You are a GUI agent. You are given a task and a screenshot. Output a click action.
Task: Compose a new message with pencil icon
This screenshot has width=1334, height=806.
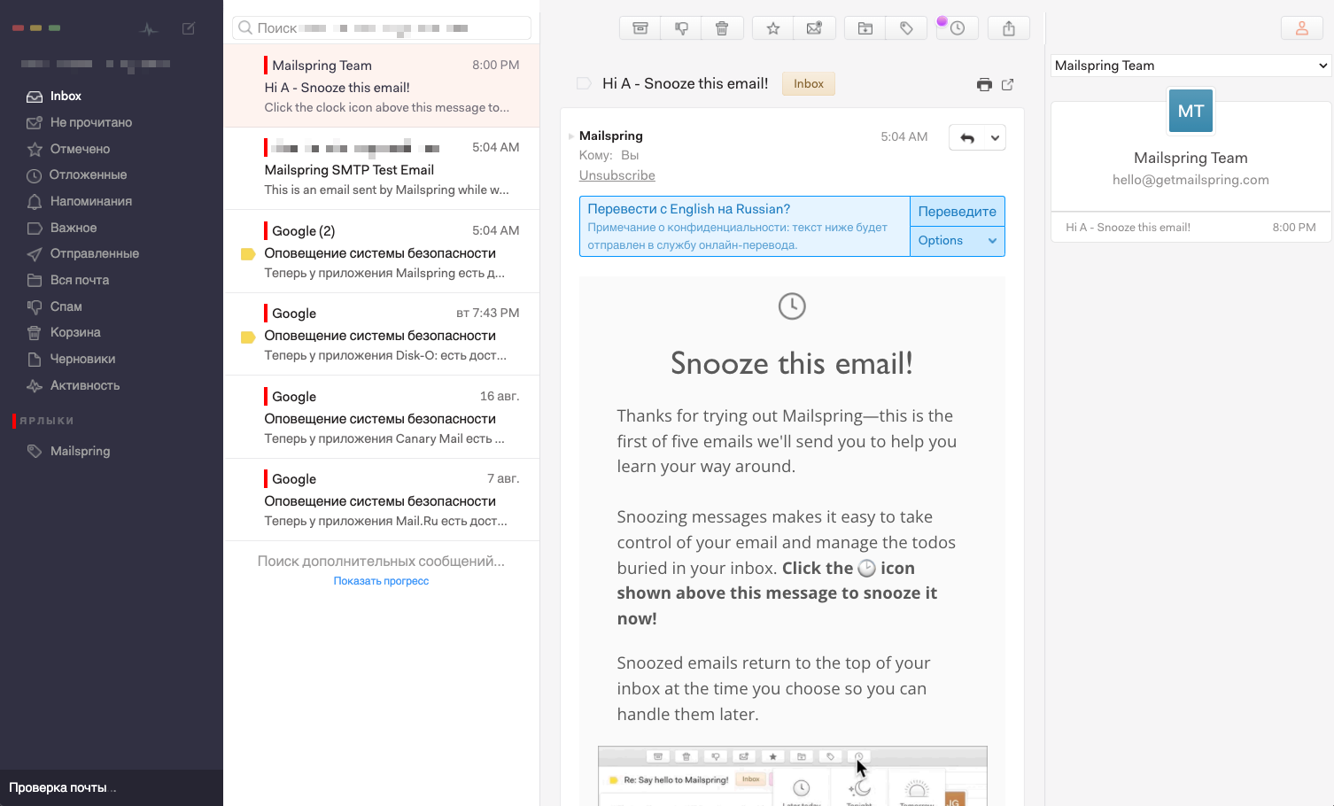[x=189, y=28]
